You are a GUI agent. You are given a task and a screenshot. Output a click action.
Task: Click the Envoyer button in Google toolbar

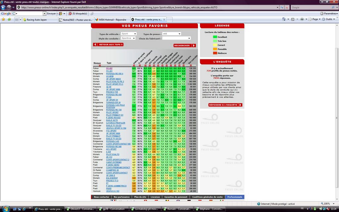click(x=51, y=13)
